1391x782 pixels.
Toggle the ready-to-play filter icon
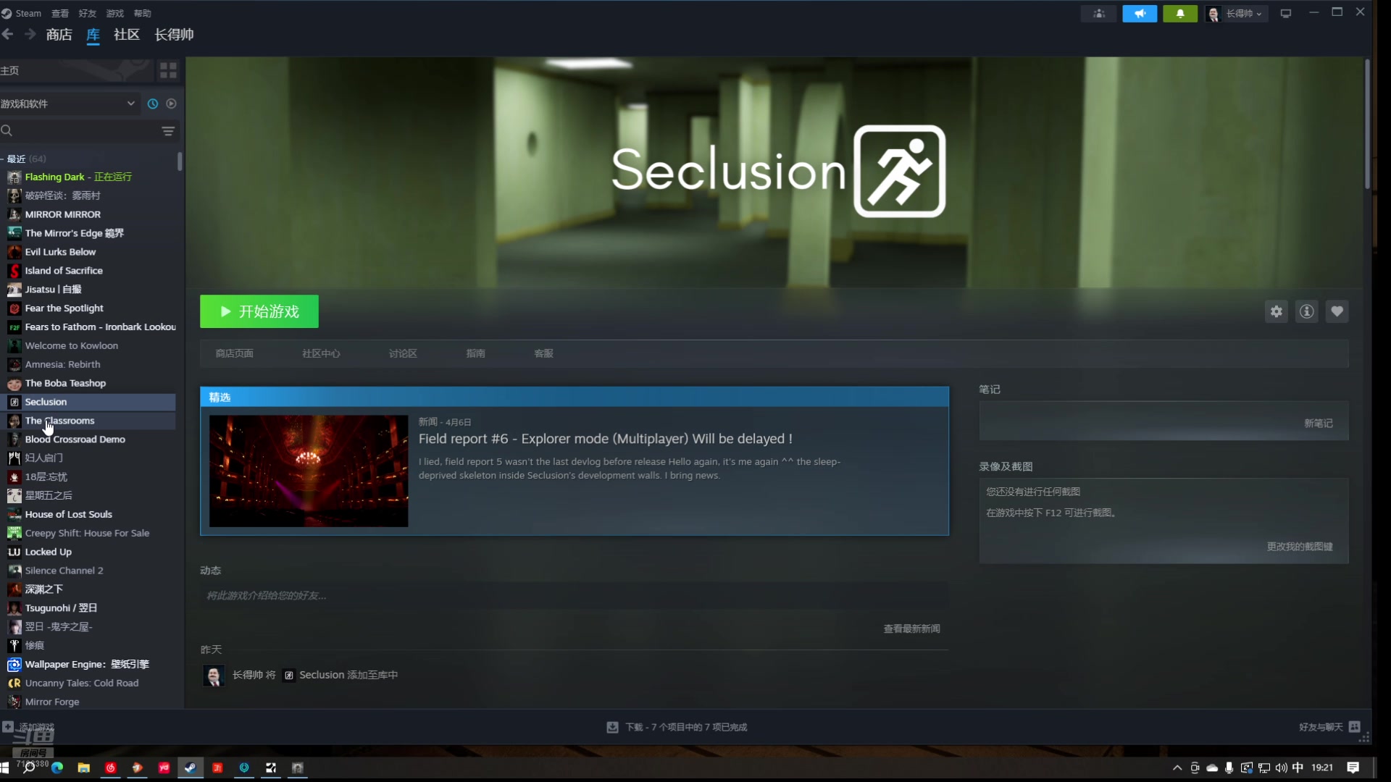click(x=172, y=104)
